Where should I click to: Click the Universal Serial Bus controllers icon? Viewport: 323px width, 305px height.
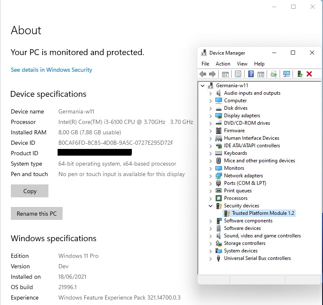[219, 258]
